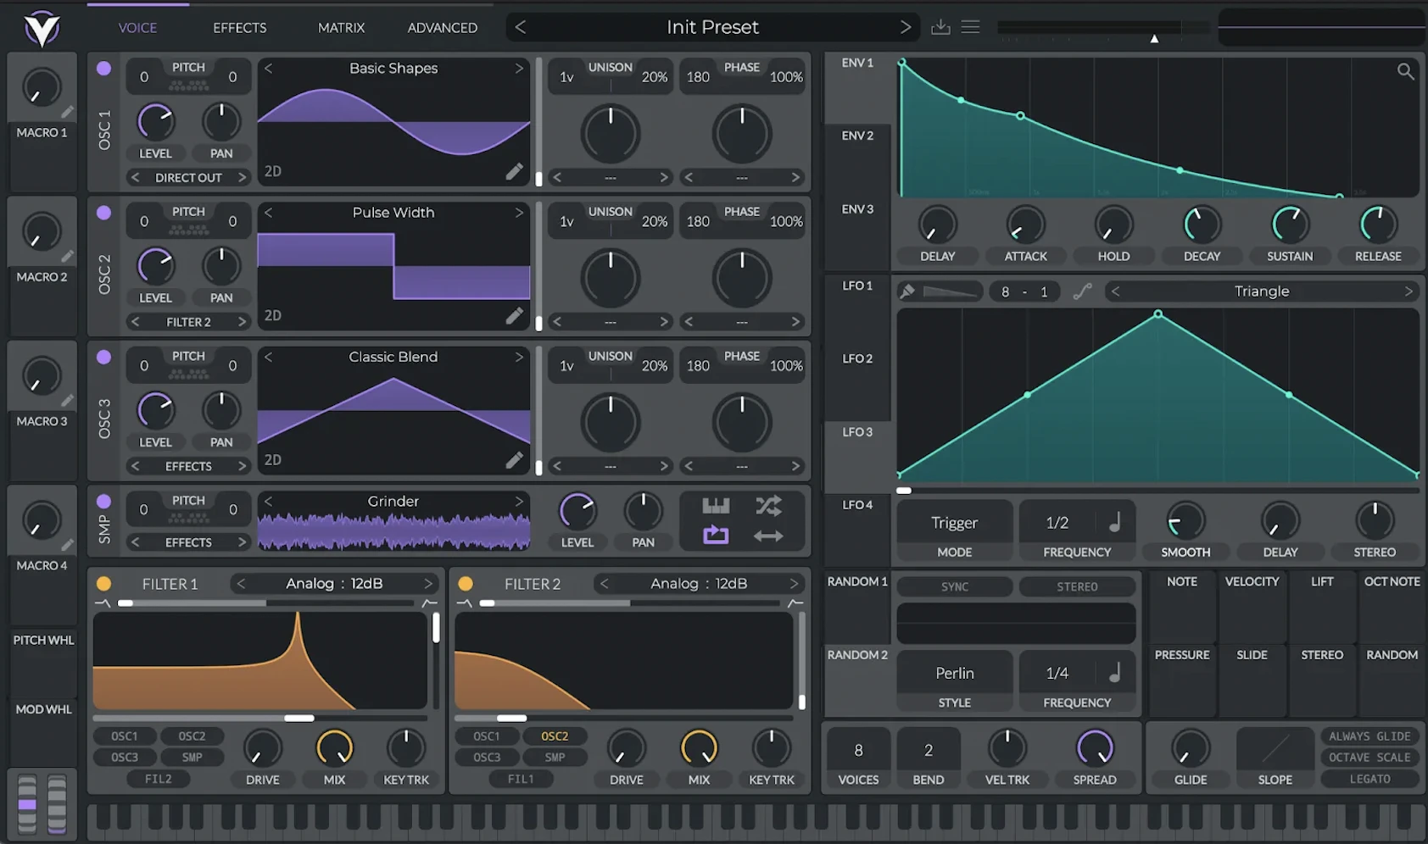1428x844 pixels.
Task: Open the Filter 2 Analog 12dB type selector
Action: [x=698, y=584]
